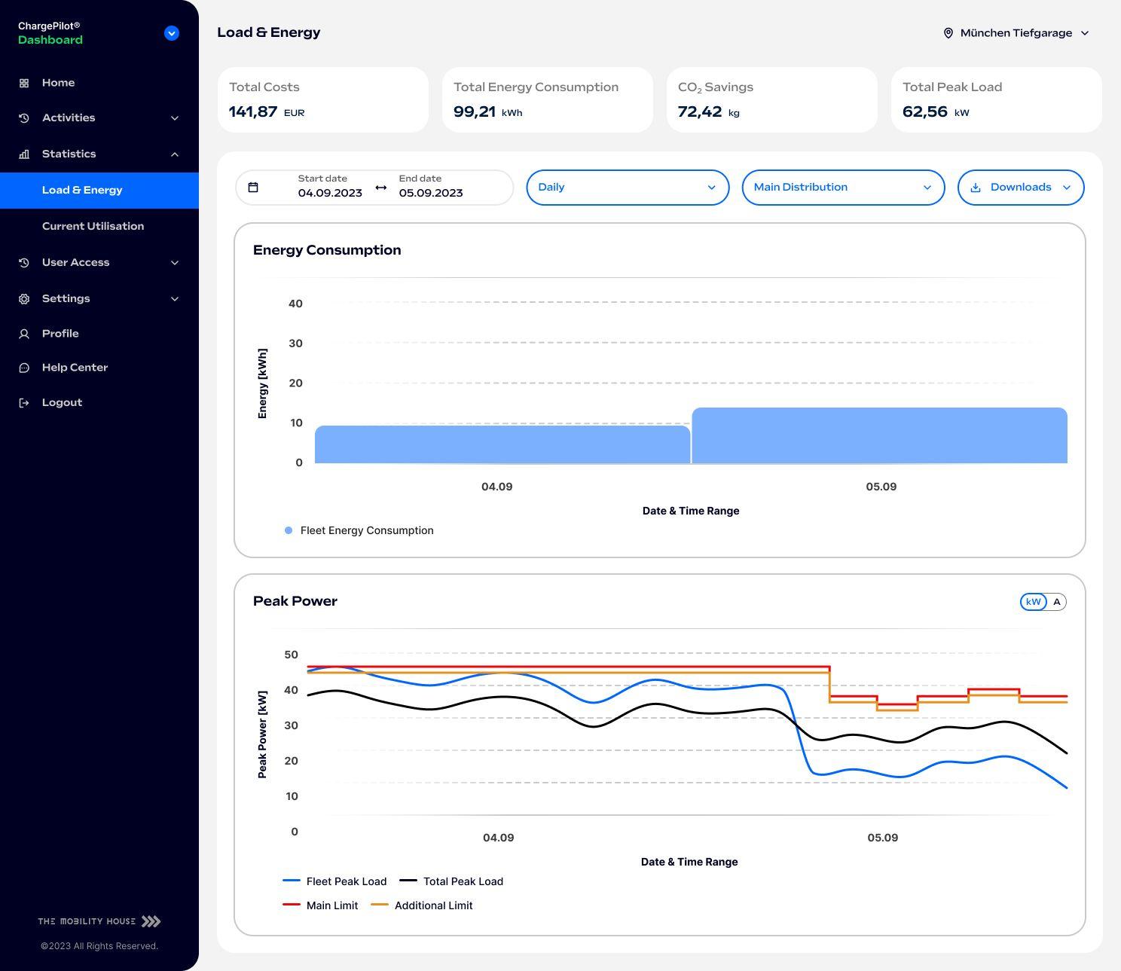Image resolution: width=1121 pixels, height=971 pixels.
Task: Click the Downloads button
Action: pos(1020,187)
